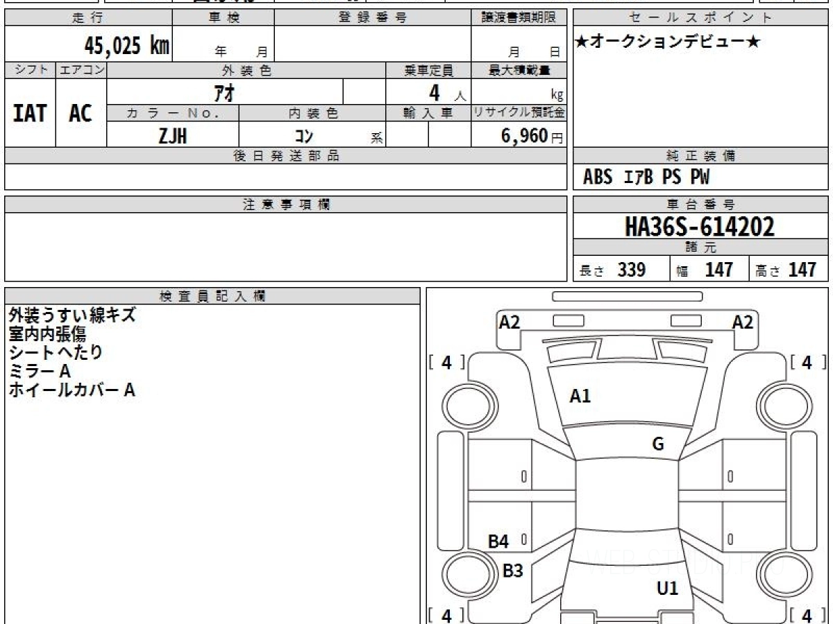Click the chassis number HA36S-614202
The height and width of the screenshot is (624, 833).
(700, 227)
